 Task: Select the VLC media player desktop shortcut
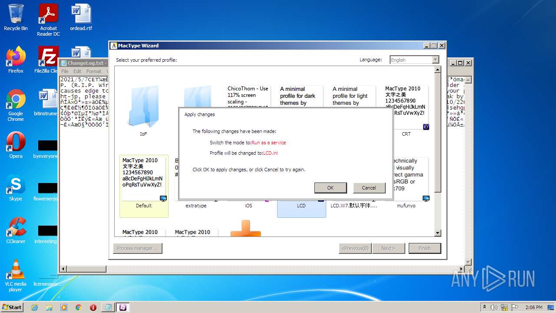(x=16, y=276)
